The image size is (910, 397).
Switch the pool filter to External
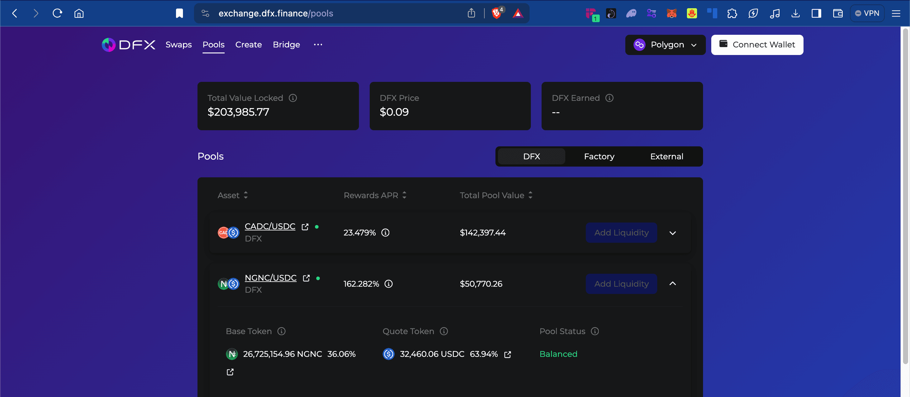(x=666, y=156)
